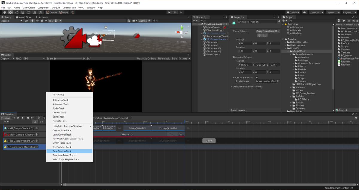Image resolution: width=359 pixels, height=190 pixels.
Task: Open the Layout dropdown
Action: tap(349, 12)
